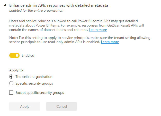161x116 pixels.
Task: Click the Enhance admin APIs responses heading
Action: tap(59, 5)
